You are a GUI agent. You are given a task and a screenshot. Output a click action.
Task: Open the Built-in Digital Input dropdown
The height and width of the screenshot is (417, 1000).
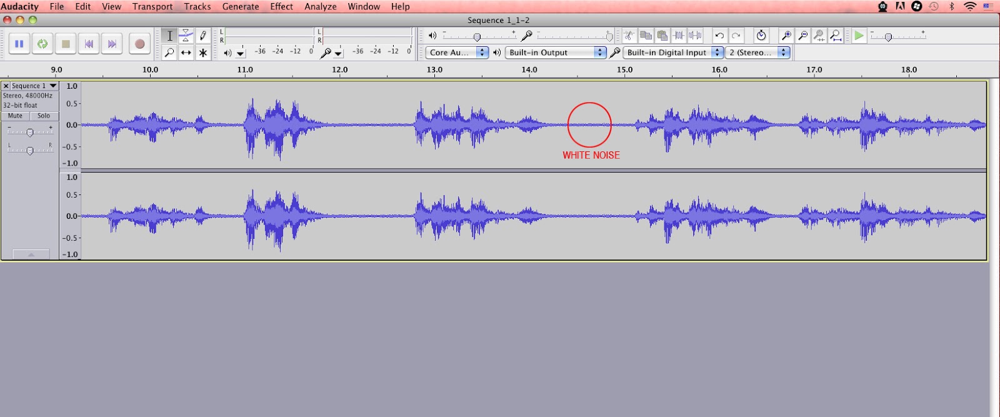point(674,53)
